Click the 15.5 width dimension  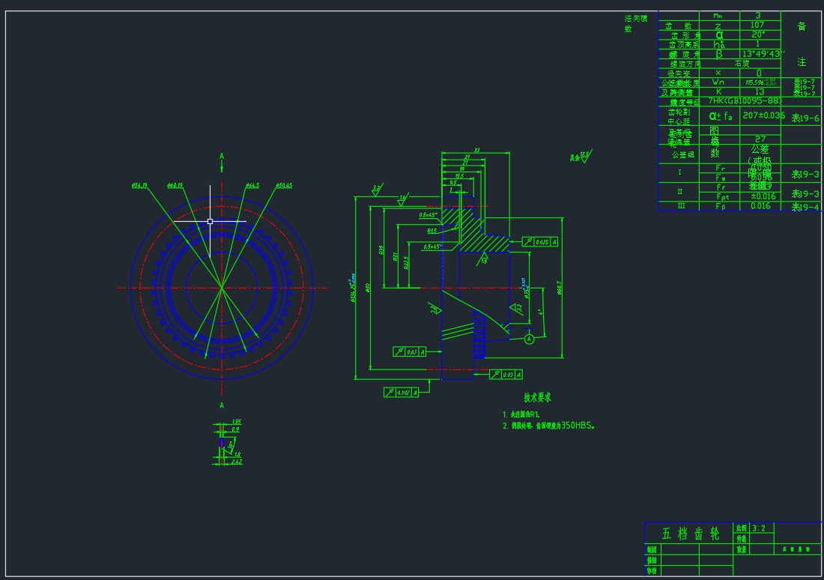coord(459,175)
